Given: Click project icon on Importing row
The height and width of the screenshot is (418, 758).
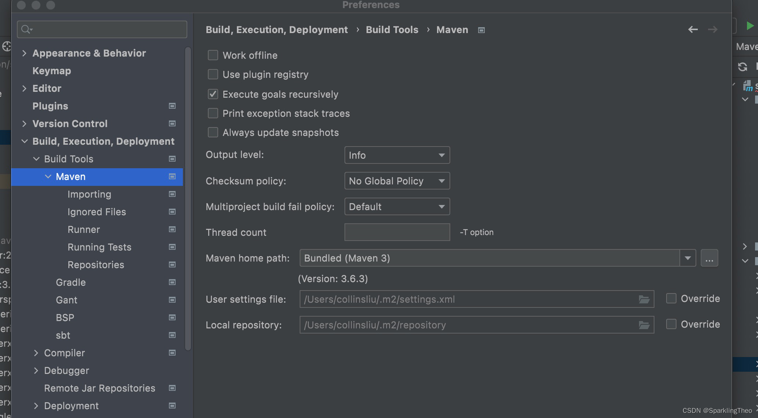Looking at the screenshot, I should tap(172, 194).
